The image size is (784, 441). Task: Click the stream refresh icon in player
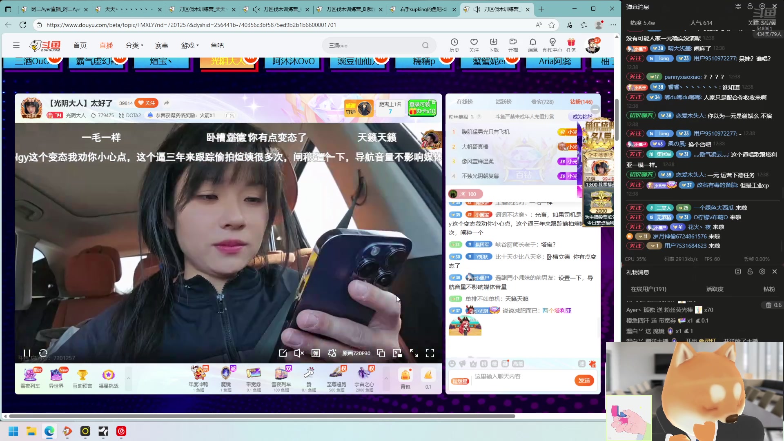43,353
